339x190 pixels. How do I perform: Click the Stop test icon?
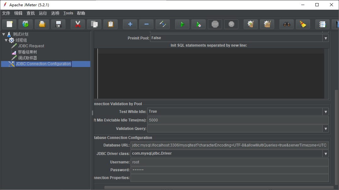click(x=215, y=24)
